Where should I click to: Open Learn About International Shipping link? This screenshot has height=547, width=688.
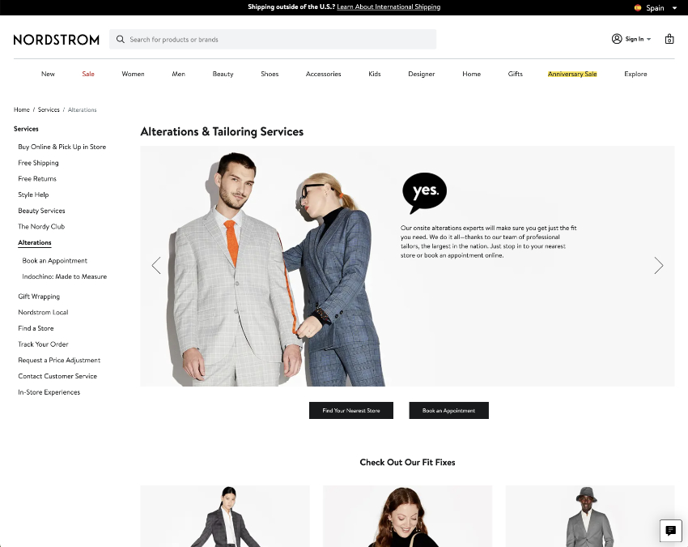pos(389,7)
